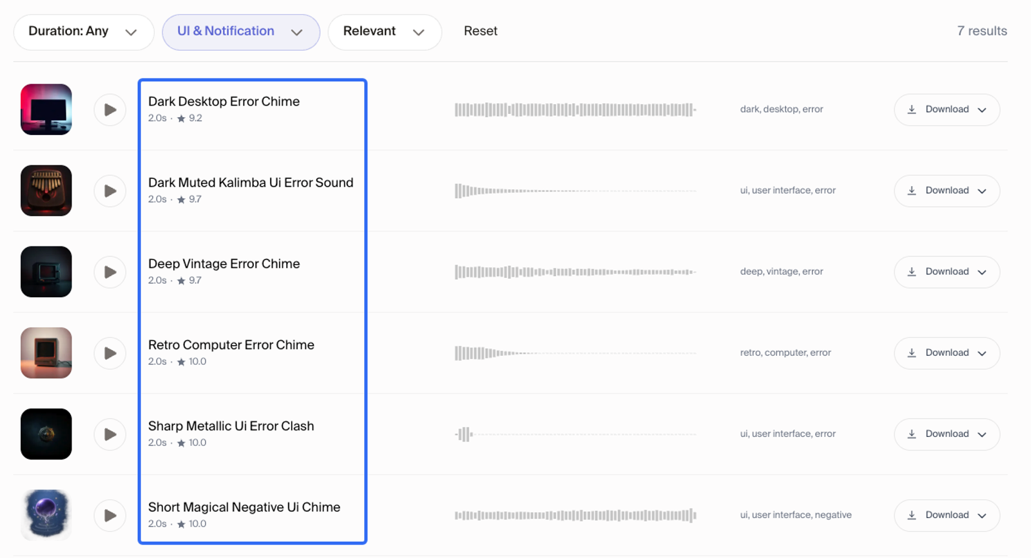Open the UI & Notification category dropdown
1031x558 pixels.
click(x=241, y=32)
